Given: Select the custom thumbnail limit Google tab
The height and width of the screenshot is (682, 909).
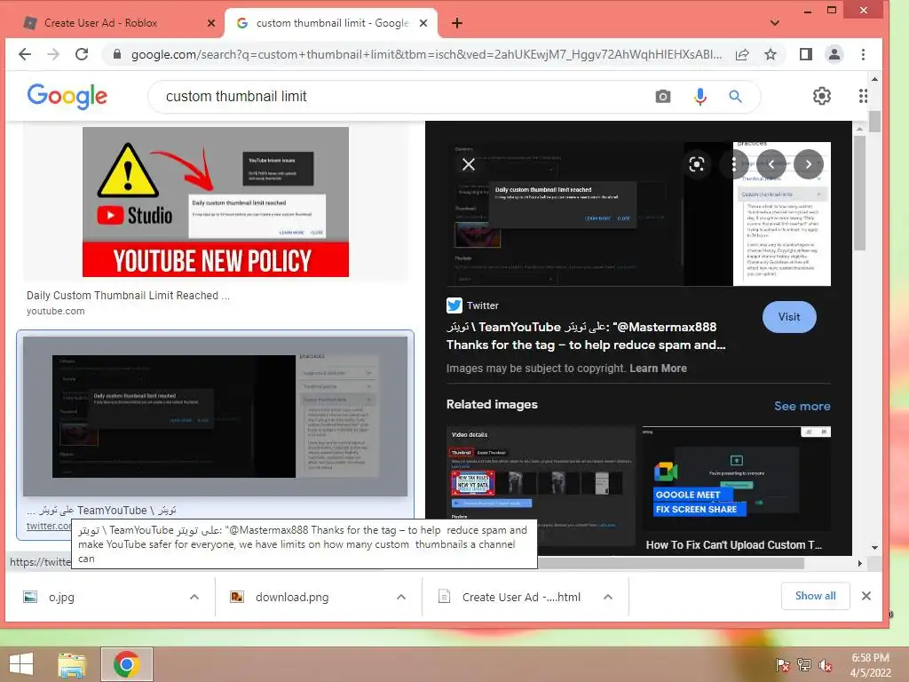Looking at the screenshot, I should click(332, 23).
